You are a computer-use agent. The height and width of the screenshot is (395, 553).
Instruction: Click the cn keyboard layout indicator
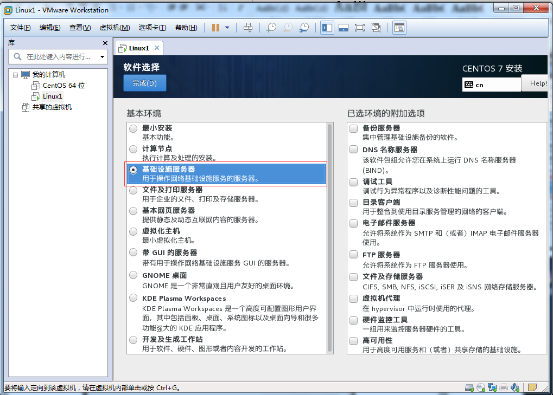pyautogui.click(x=491, y=85)
